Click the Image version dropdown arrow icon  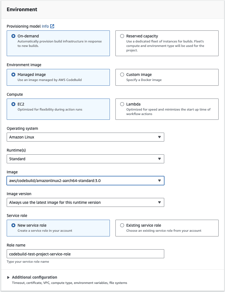coord(159,202)
